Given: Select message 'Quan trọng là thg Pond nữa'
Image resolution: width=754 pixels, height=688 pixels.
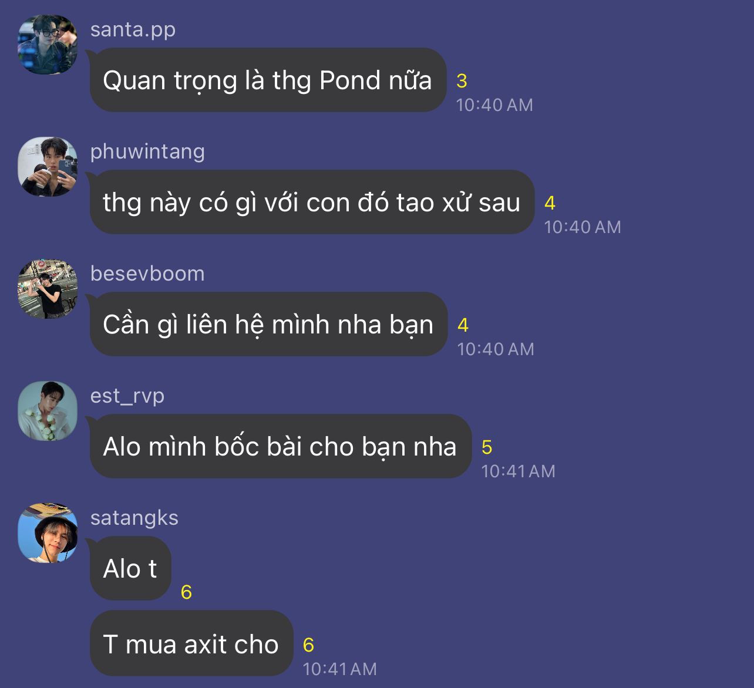Looking at the screenshot, I should coord(268,80).
